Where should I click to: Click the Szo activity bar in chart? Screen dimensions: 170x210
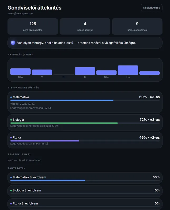tap(21, 72)
